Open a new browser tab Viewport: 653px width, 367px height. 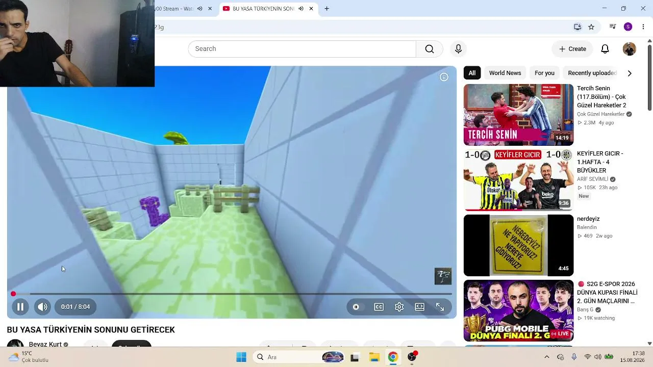click(x=326, y=9)
